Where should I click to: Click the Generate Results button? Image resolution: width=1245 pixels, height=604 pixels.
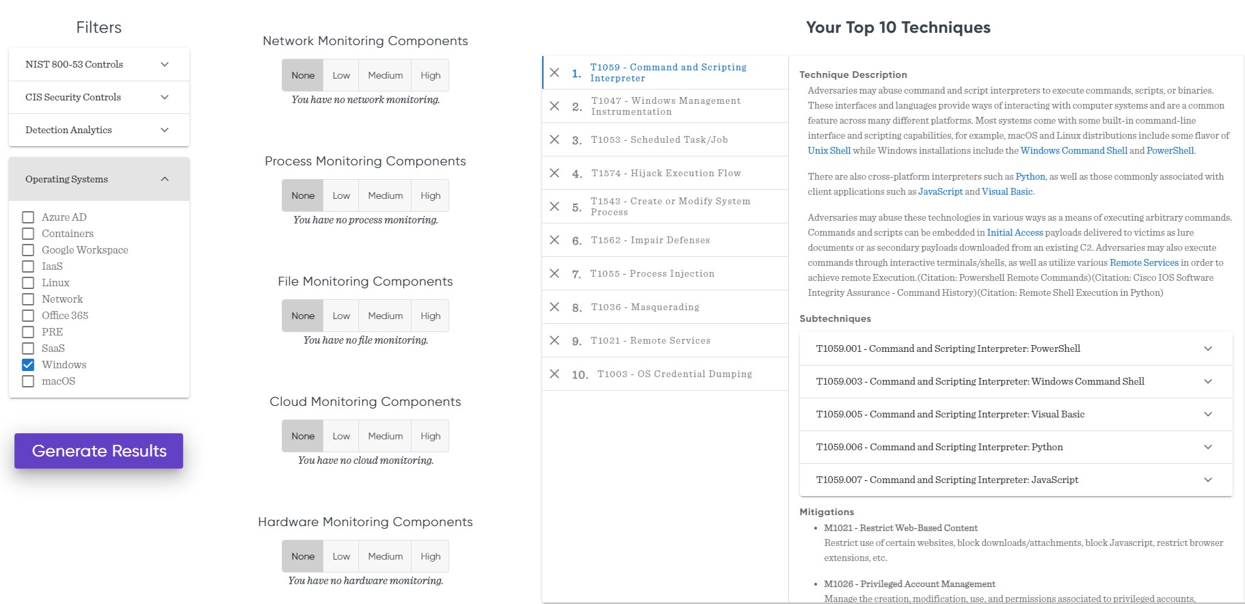(99, 451)
